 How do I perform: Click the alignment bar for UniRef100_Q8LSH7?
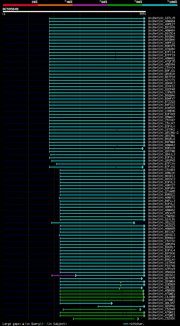(x=86, y=303)
